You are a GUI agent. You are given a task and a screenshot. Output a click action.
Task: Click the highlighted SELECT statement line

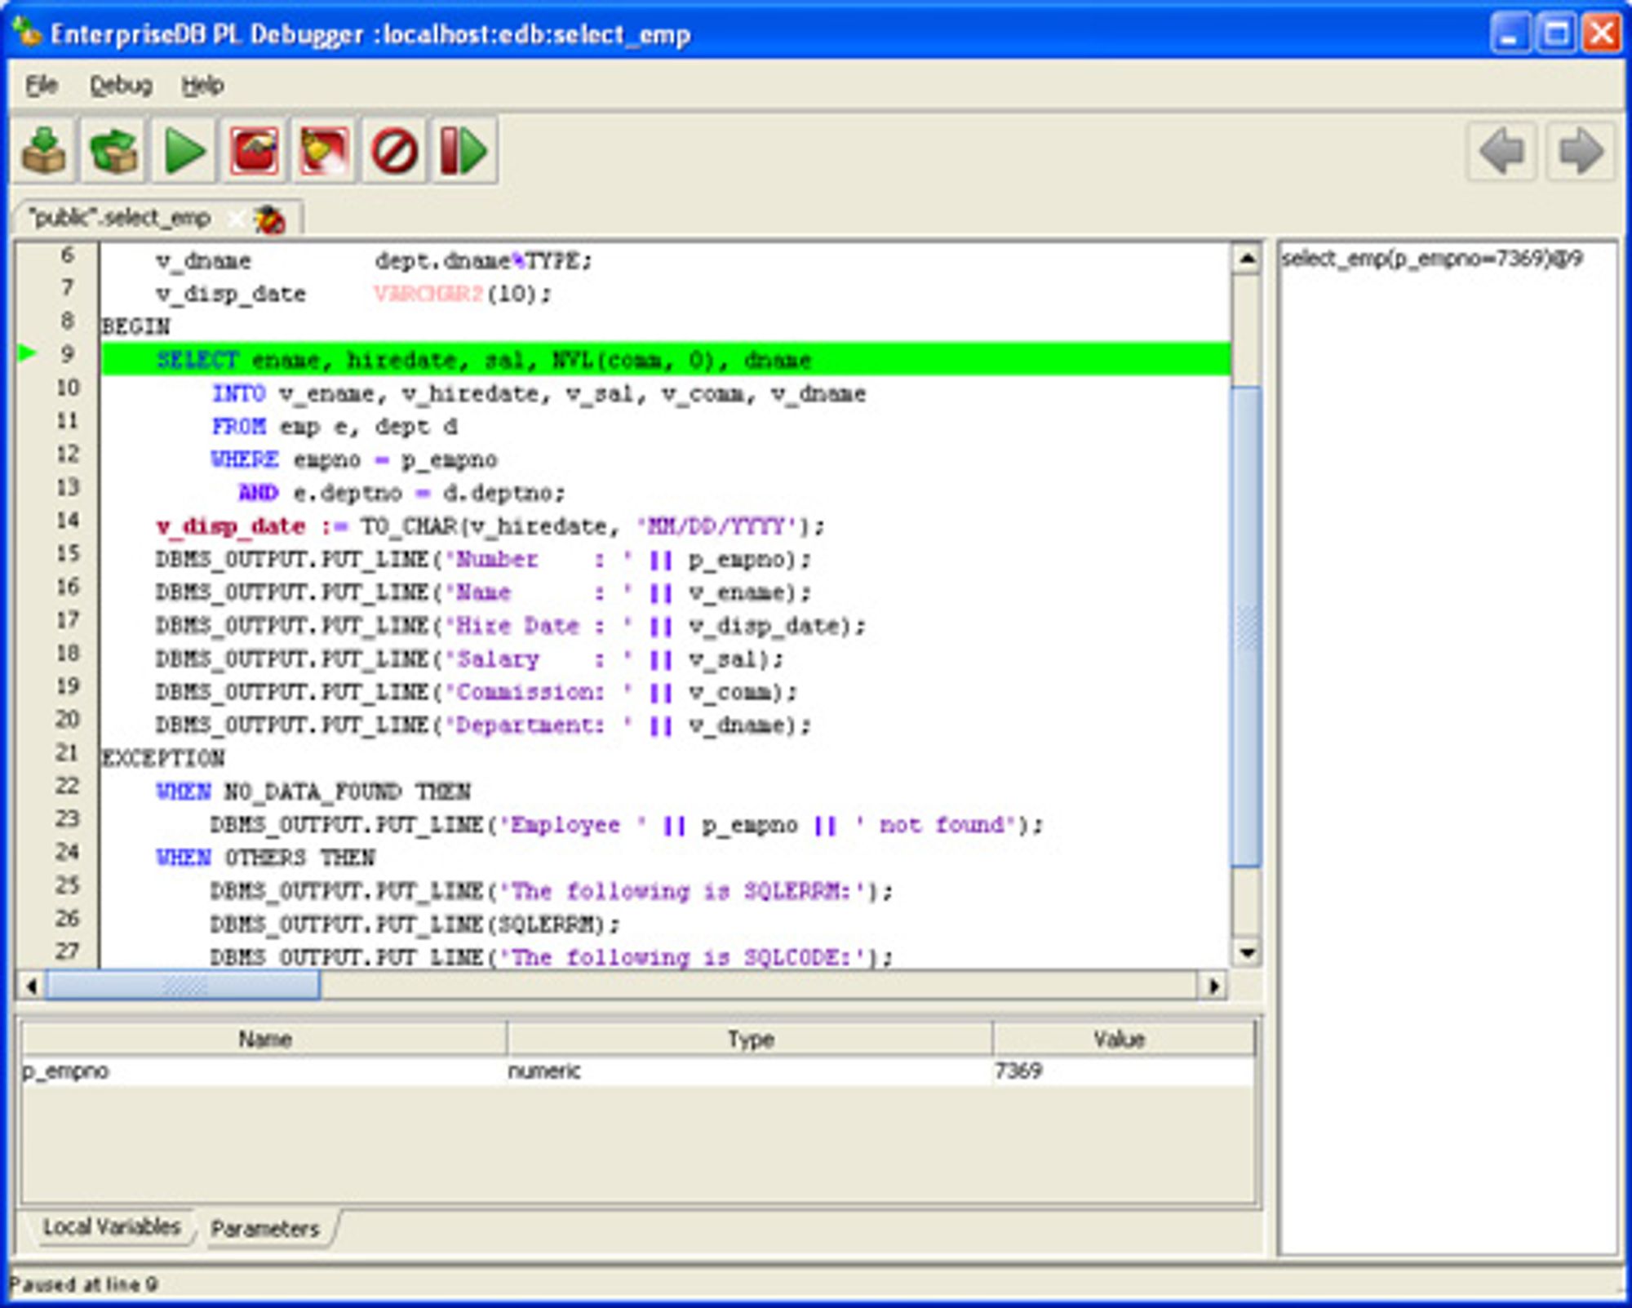tap(666, 359)
